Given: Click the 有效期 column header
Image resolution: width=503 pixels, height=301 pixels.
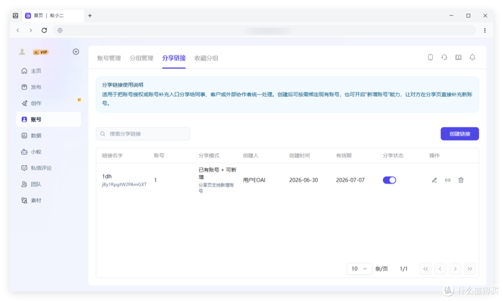Looking at the screenshot, I should (x=344, y=155).
